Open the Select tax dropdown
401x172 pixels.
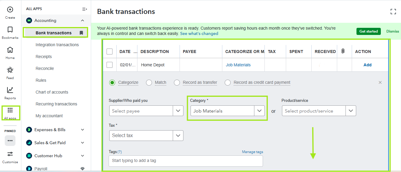point(178,136)
